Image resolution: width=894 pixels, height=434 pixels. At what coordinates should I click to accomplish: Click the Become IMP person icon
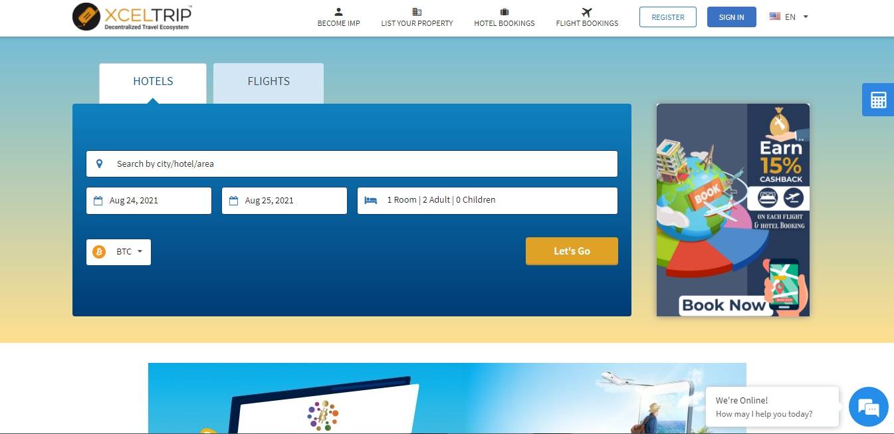338,12
